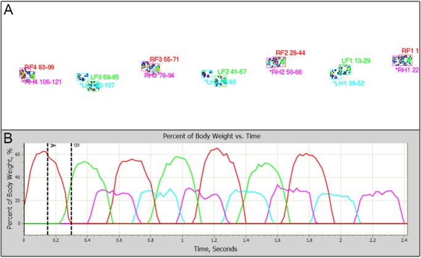Click the RF3 55-71 label
This screenshot has width=421, height=258.
(x=164, y=60)
